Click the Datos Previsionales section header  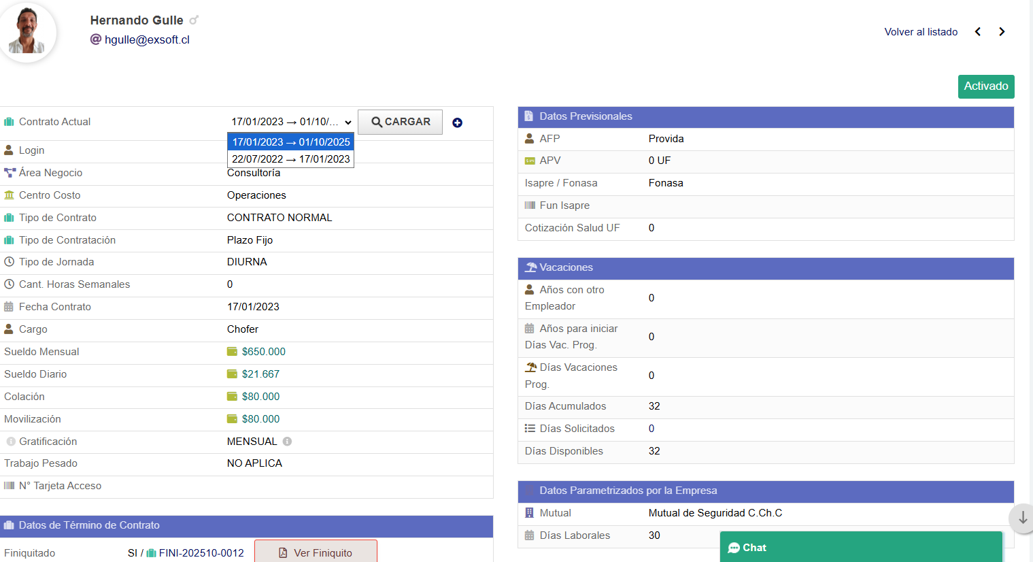tap(765, 116)
